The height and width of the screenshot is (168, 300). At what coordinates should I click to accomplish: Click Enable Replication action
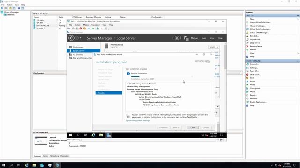(258, 102)
